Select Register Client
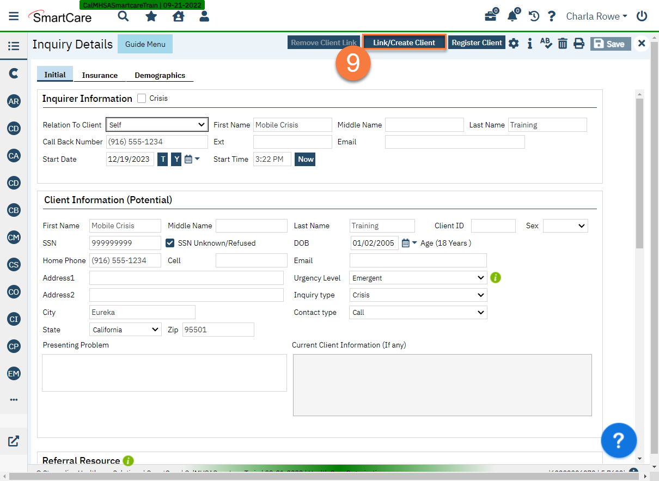 [477, 42]
